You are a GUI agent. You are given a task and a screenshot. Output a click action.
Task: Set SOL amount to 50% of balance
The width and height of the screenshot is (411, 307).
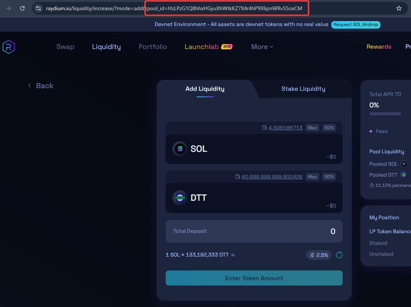(x=329, y=128)
